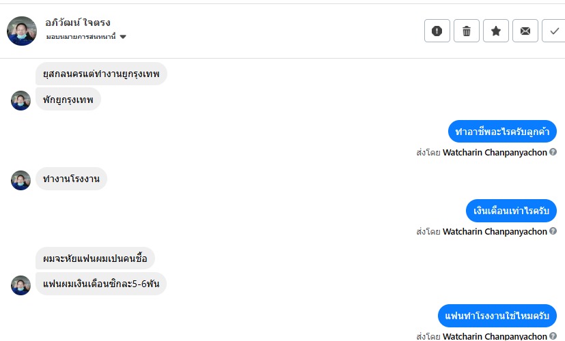The height and width of the screenshot is (341, 565).
Task: Click avatar beside ทำงานโรงงาน message
Action: 20,180
